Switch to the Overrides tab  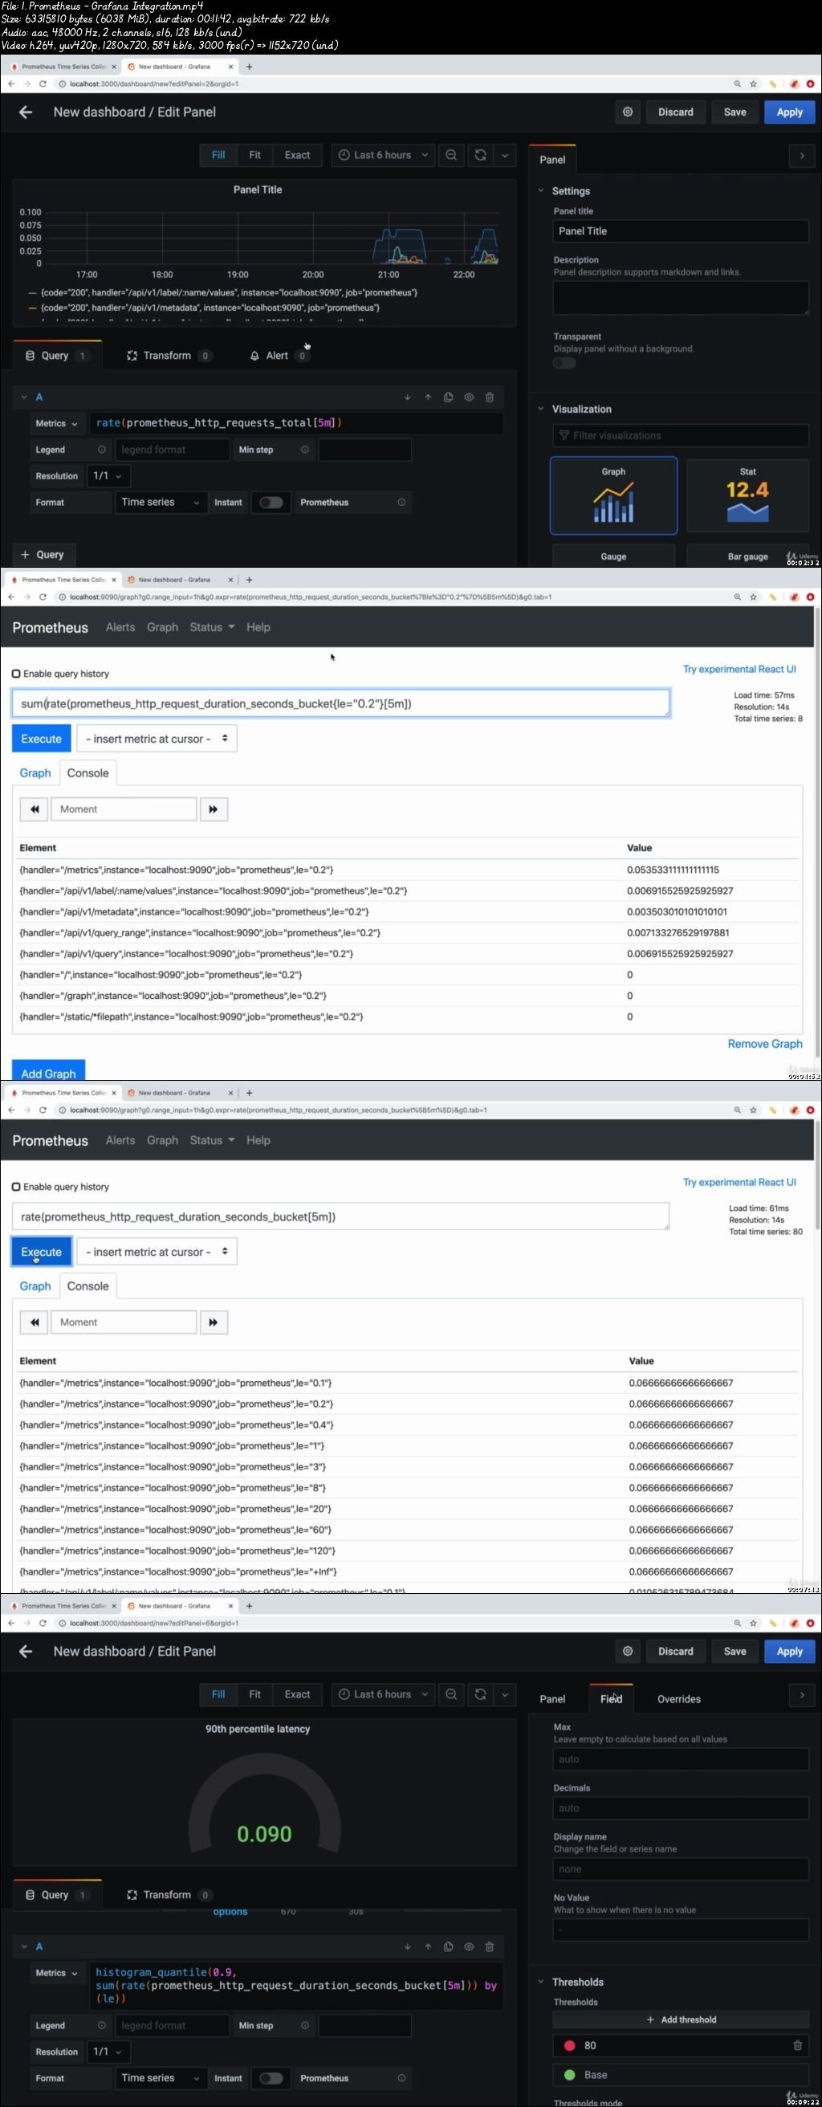click(679, 1699)
